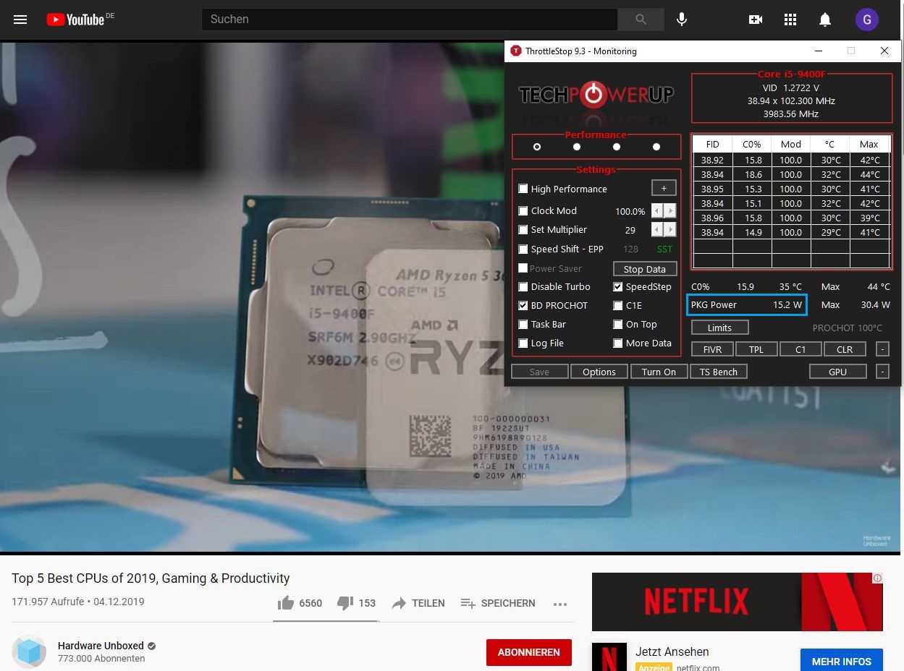The image size is (904, 671).
Task: Select the first Performance profile radio button
Action: pos(537,147)
